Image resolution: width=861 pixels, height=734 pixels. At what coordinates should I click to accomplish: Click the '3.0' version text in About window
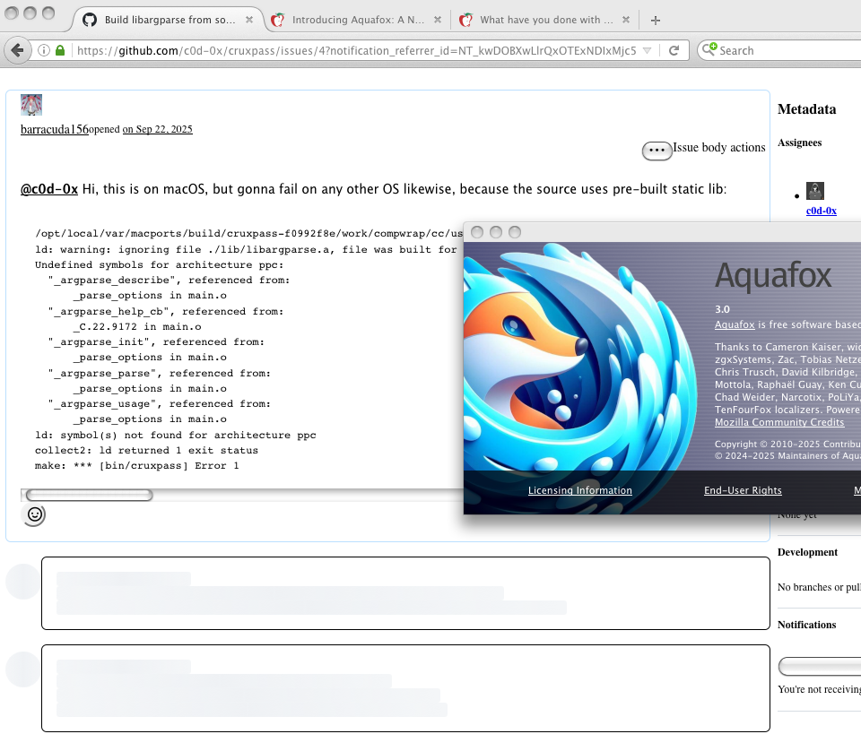click(x=722, y=309)
